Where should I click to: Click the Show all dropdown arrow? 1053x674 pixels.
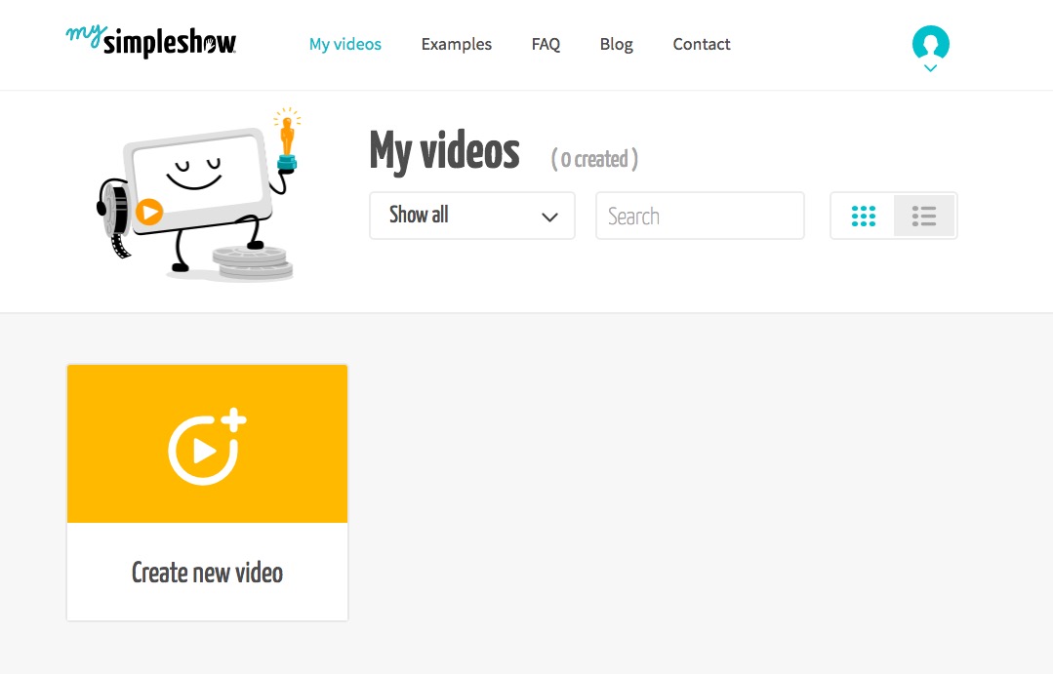551,216
